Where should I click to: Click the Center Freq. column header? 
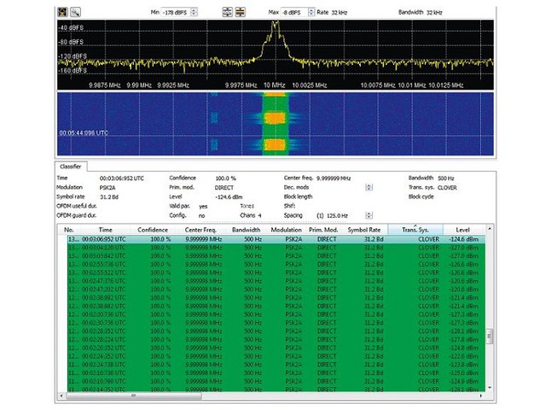(200, 230)
